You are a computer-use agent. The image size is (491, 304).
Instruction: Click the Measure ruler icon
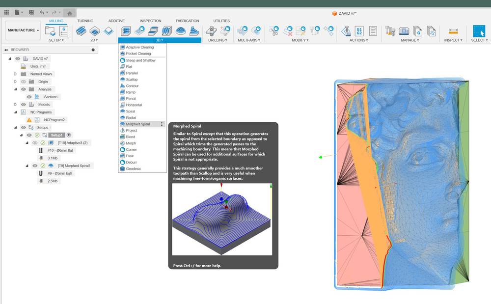(x=453, y=31)
